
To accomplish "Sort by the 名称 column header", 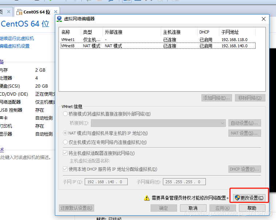I will pyautogui.click(x=70, y=32).
